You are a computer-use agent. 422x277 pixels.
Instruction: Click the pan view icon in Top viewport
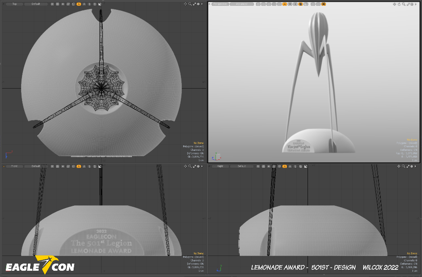(186, 4)
